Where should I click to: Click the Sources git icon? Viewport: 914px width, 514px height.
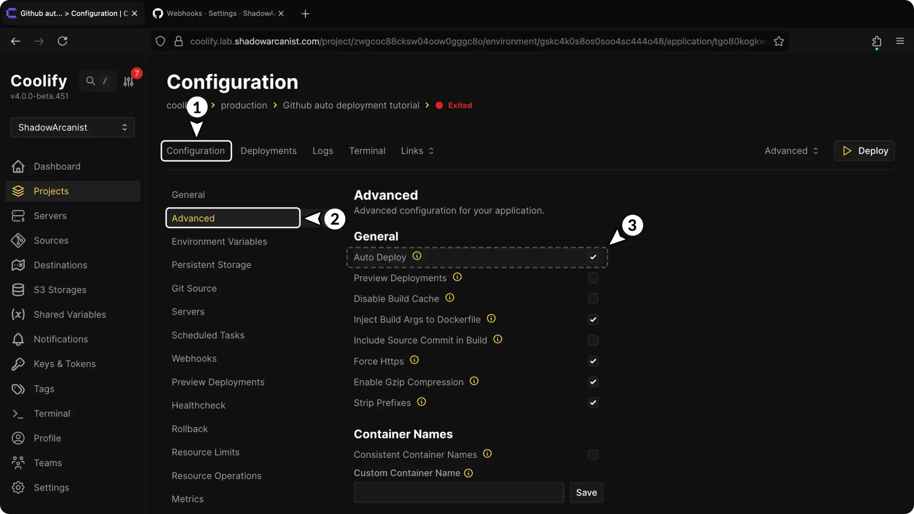click(x=18, y=241)
